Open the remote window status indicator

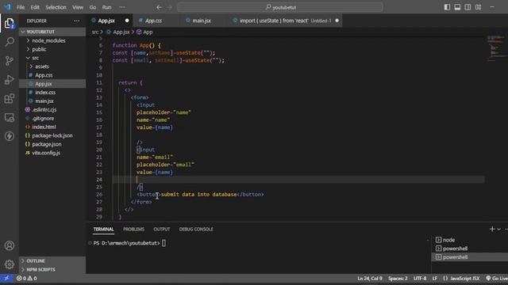[6, 278]
